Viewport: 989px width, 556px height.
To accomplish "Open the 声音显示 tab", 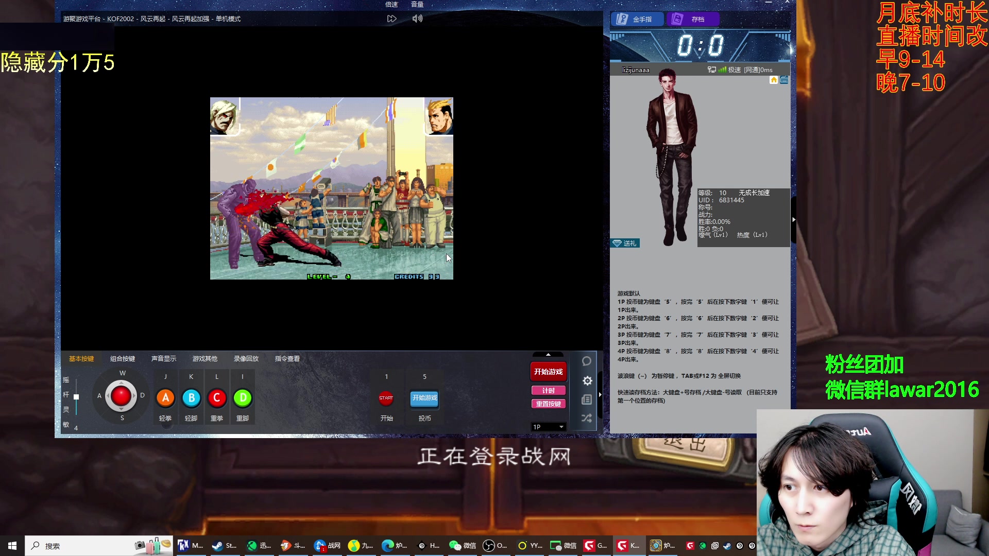I will pos(164,359).
